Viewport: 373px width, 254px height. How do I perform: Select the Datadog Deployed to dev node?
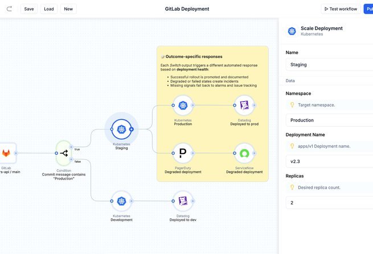coord(183,201)
